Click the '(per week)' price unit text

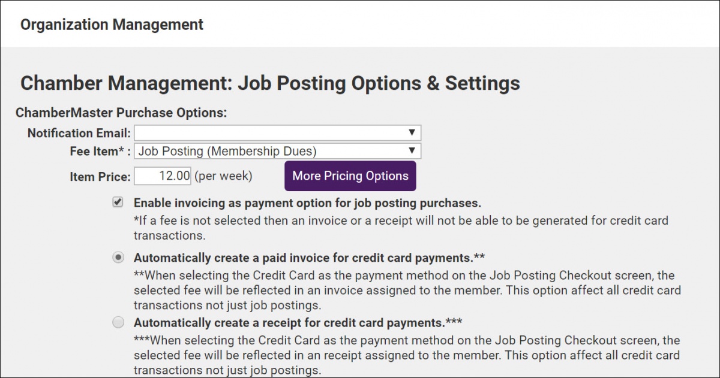click(224, 176)
